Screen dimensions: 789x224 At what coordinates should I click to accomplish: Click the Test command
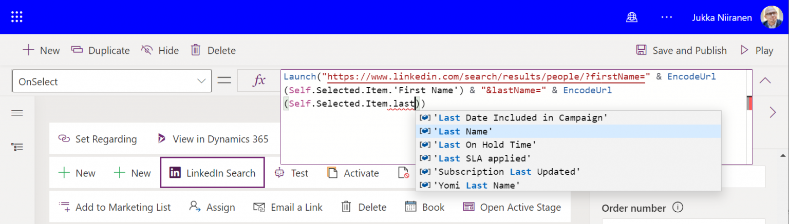pos(292,173)
